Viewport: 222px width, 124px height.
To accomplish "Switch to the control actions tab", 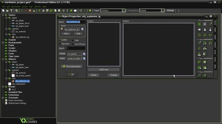I will click(x=215, y=44).
